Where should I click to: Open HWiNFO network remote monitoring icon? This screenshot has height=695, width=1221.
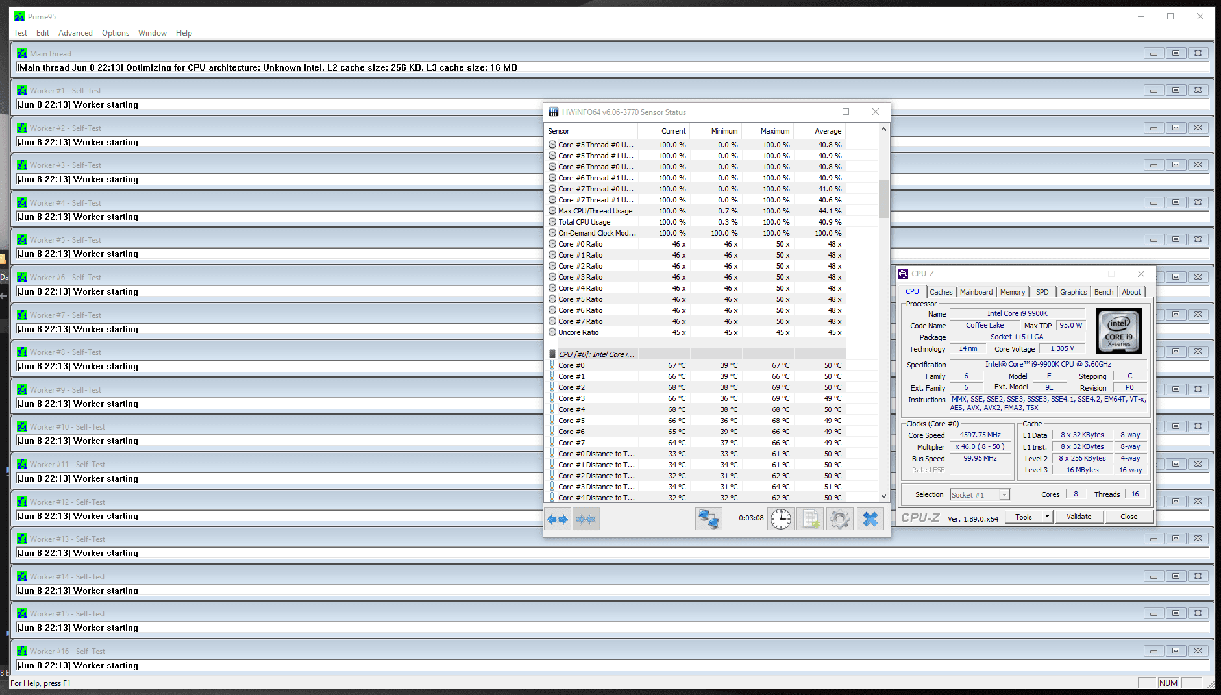(708, 519)
